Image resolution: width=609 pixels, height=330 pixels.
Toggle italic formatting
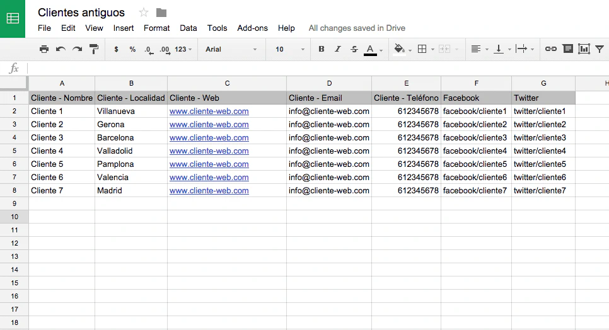[x=337, y=49]
